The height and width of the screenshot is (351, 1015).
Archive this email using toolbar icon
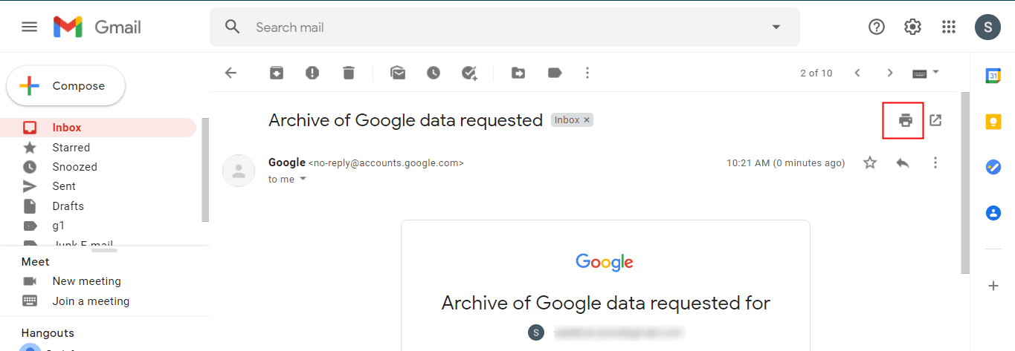(276, 73)
